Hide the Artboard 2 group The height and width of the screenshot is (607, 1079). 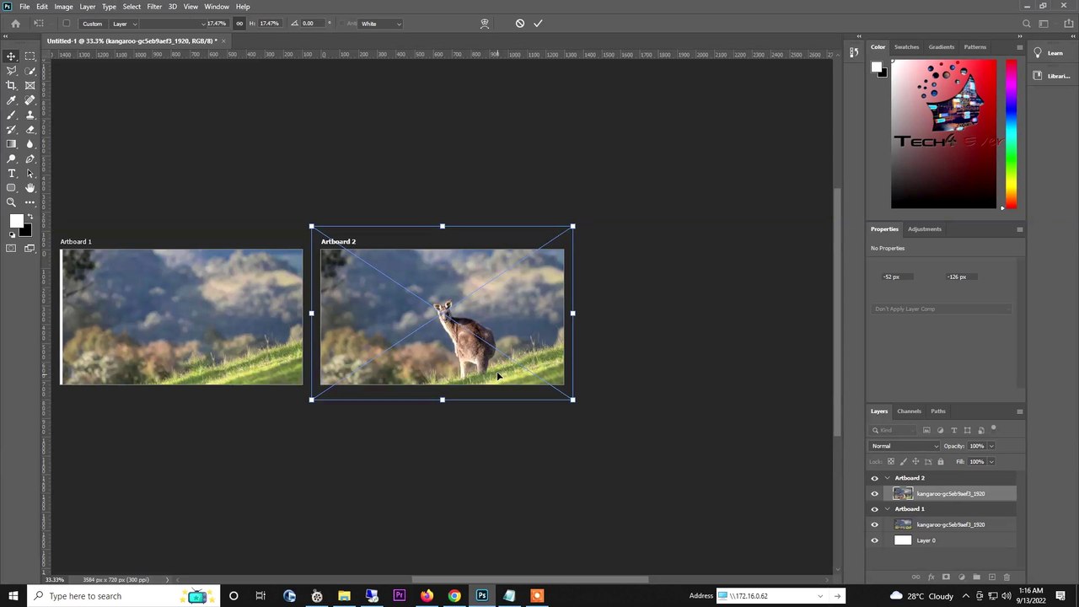point(874,478)
